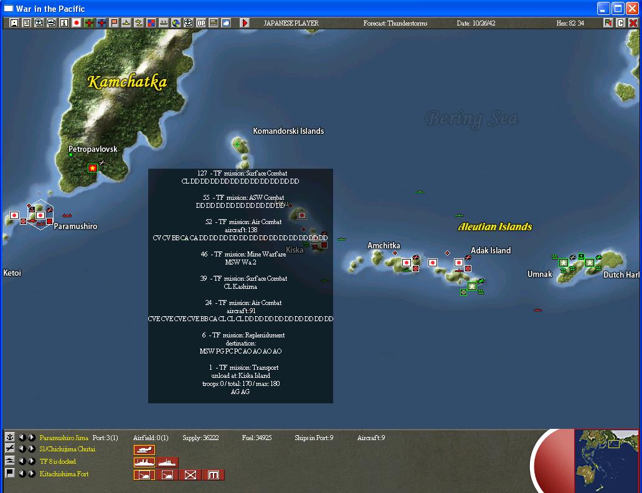Click the minimap world thumbnail
642x493 pixels.
607,461
